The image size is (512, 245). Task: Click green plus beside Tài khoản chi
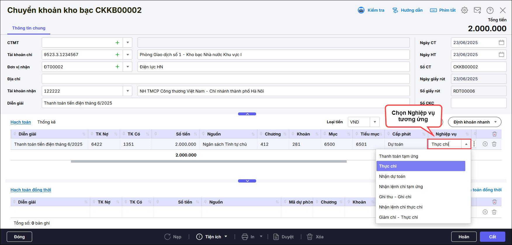[x=117, y=55]
